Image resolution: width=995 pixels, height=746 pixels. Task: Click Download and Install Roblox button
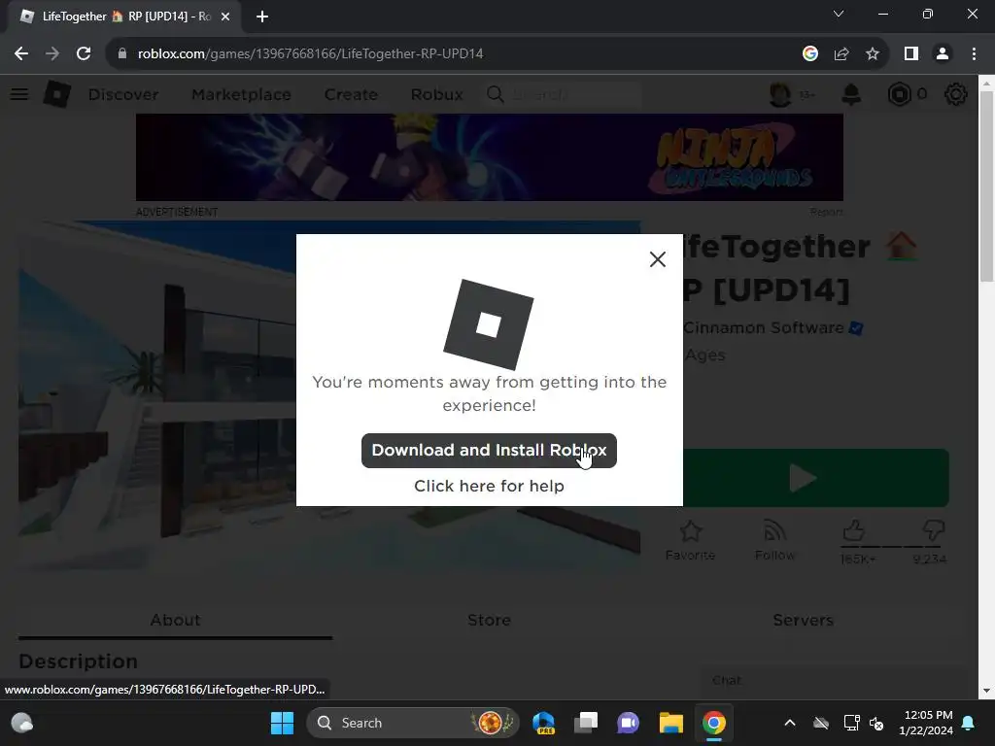[489, 451]
